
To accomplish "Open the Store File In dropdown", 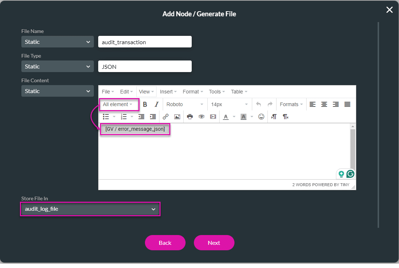I will (x=90, y=209).
